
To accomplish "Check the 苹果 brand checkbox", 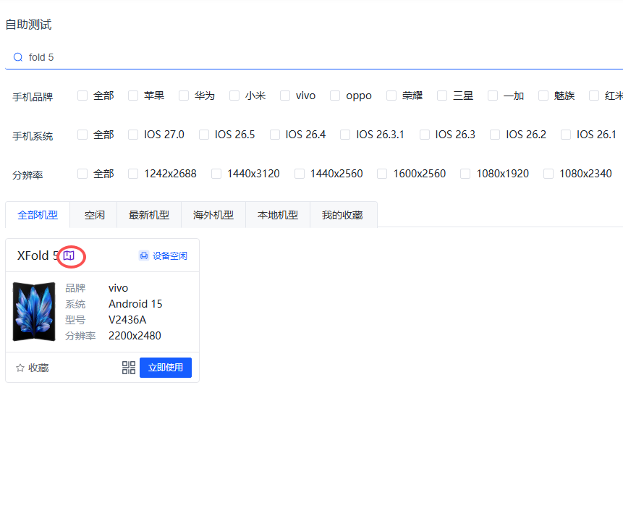I will (133, 96).
